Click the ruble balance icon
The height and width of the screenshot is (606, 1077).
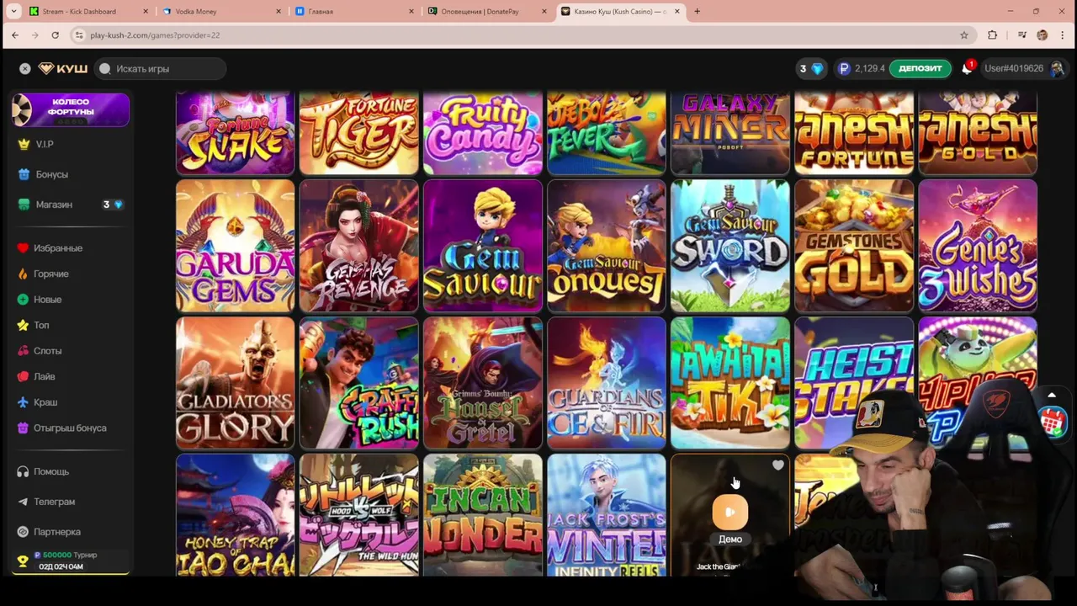[x=844, y=69]
